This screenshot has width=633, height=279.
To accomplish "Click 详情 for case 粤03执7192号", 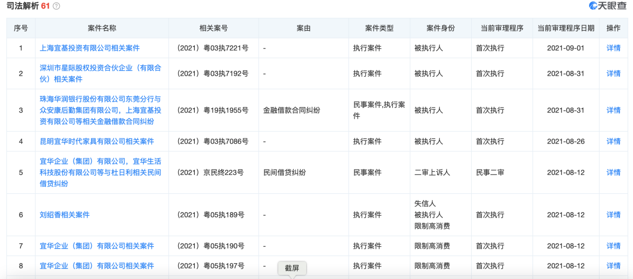I will (613, 73).
